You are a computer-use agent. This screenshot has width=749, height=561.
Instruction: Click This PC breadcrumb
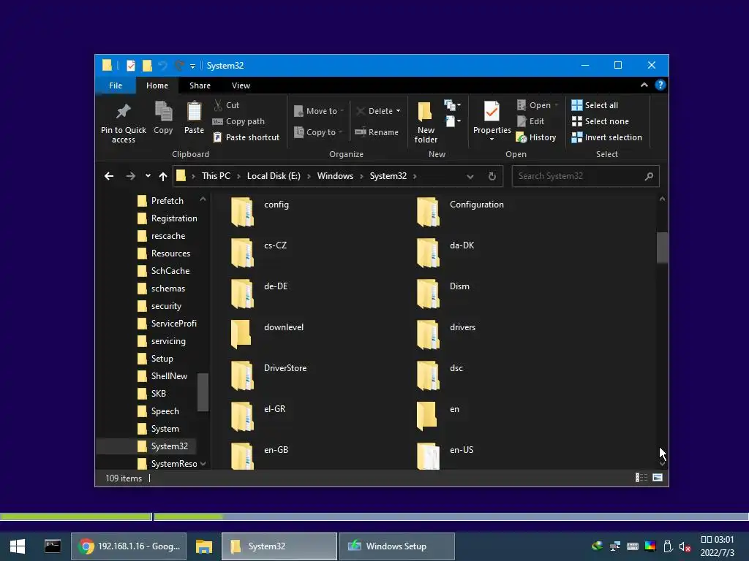[216, 176]
